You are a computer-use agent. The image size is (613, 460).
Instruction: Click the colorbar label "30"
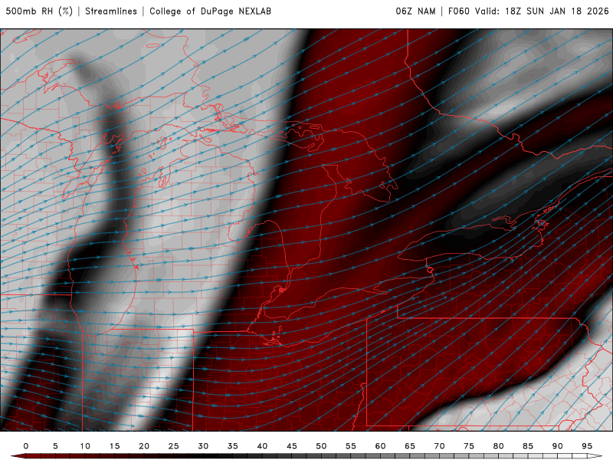click(203, 446)
